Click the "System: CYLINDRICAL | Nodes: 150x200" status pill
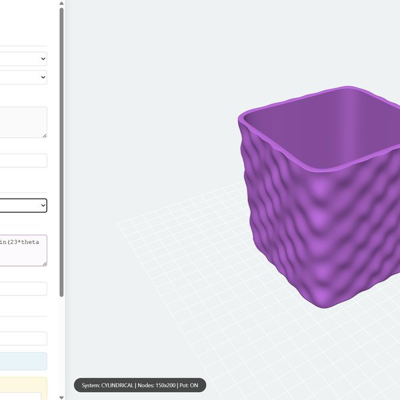The image size is (400, 400). 140,385
